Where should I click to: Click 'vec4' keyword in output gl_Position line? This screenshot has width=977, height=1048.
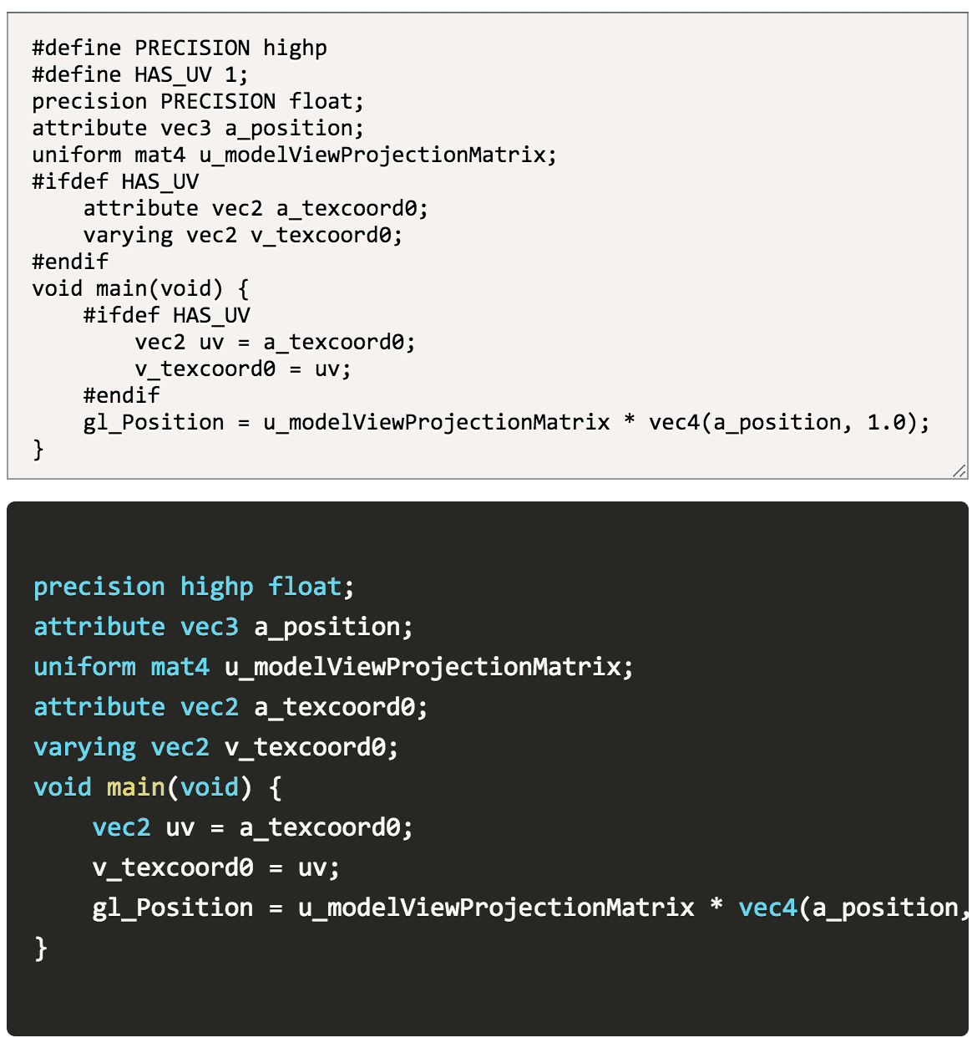[768, 908]
